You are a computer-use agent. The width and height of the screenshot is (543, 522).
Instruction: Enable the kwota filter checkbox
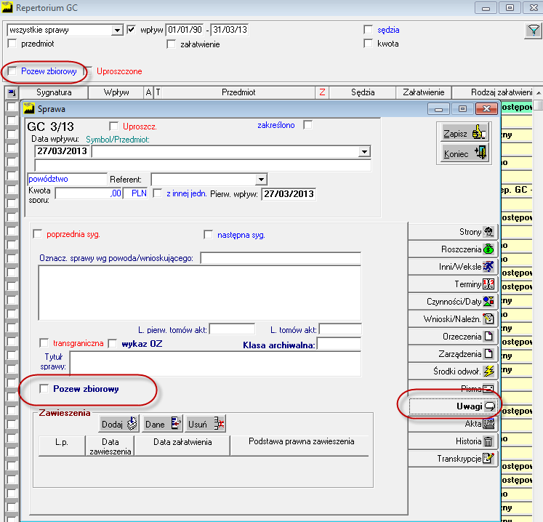(368, 44)
